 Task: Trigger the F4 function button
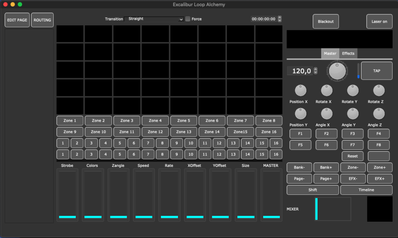(379, 134)
